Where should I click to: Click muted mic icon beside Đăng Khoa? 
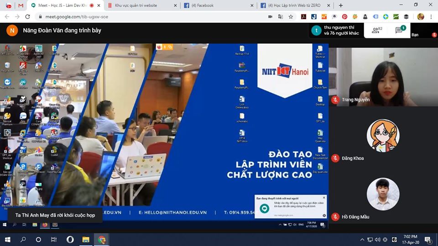click(x=335, y=158)
